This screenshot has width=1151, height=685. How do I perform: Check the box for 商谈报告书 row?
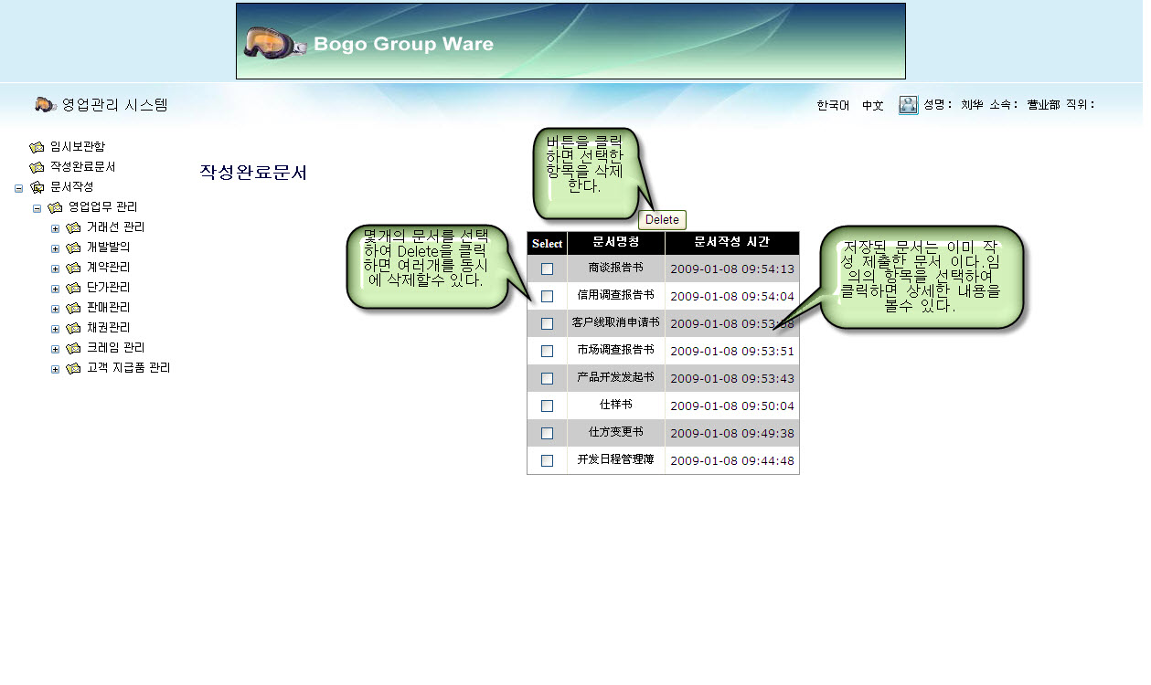(x=547, y=269)
